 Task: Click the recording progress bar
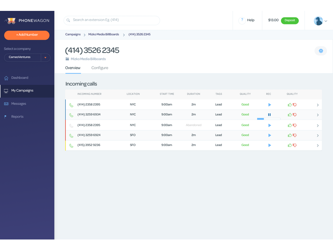[268, 119]
